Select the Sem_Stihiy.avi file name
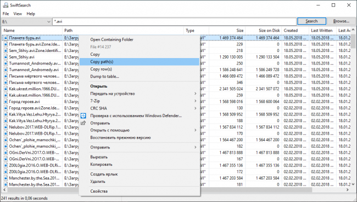Image resolution: width=357 pixels, height=202 pixels. coord(21,57)
